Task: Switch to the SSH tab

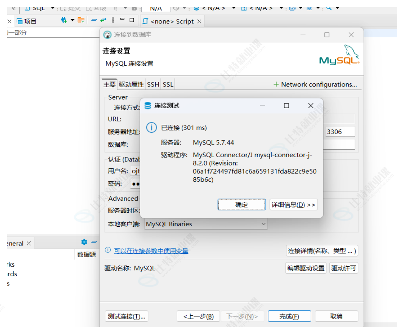Action: tap(153, 84)
